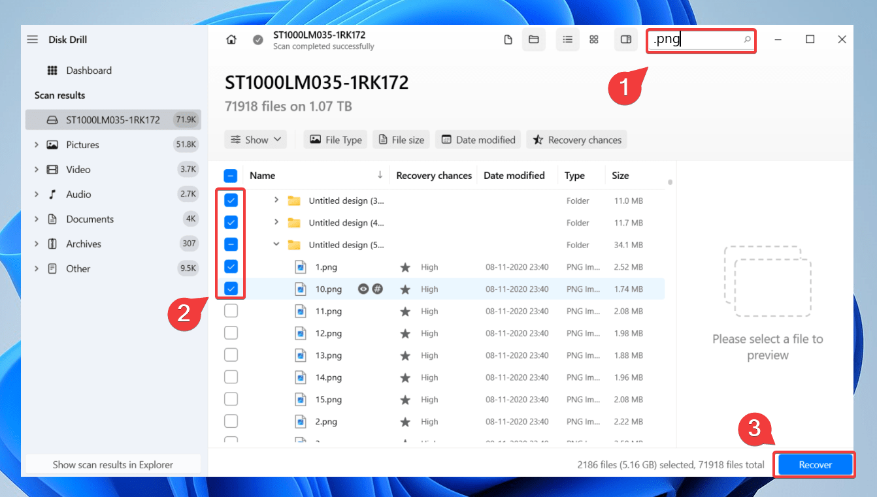This screenshot has height=497, width=877.
Task: Open Dashboard in the sidebar
Action: pyautogui.click(x=88, y=71)
